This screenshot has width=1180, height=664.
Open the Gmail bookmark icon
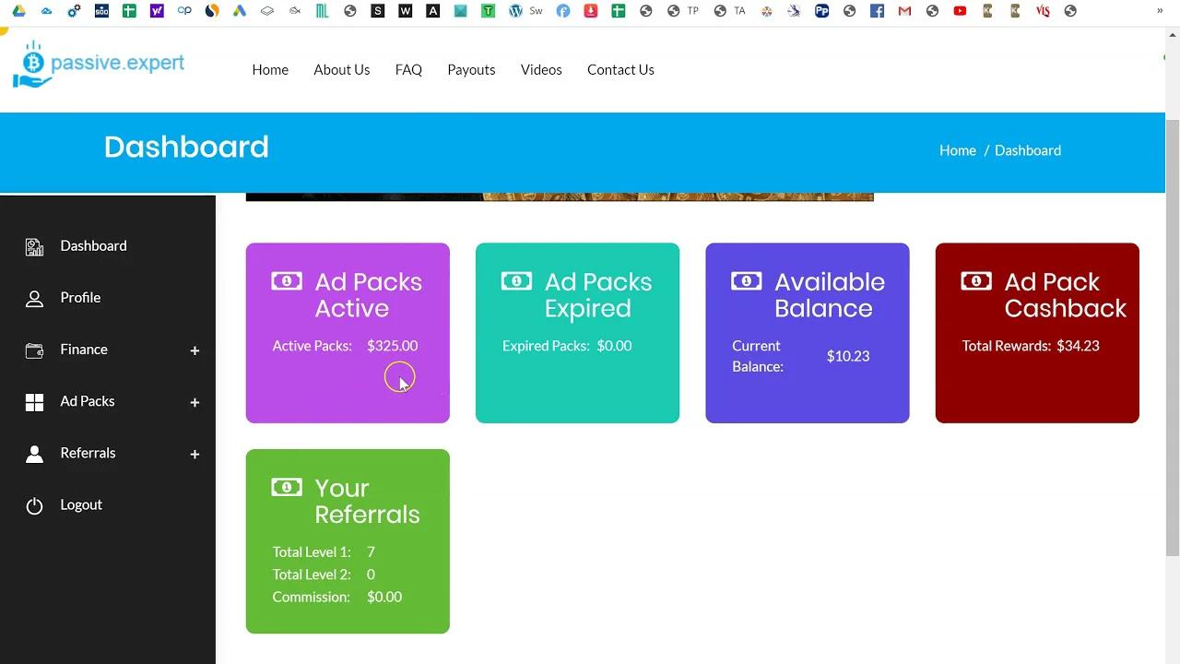click(904, 11)
